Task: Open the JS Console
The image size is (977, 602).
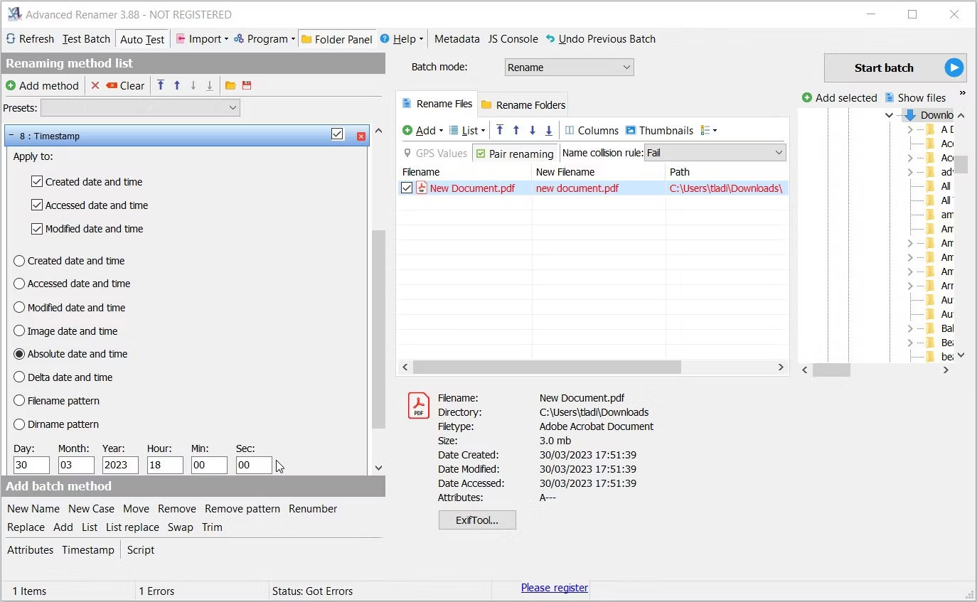Action: pyautogui.click(x=513, y=39)
